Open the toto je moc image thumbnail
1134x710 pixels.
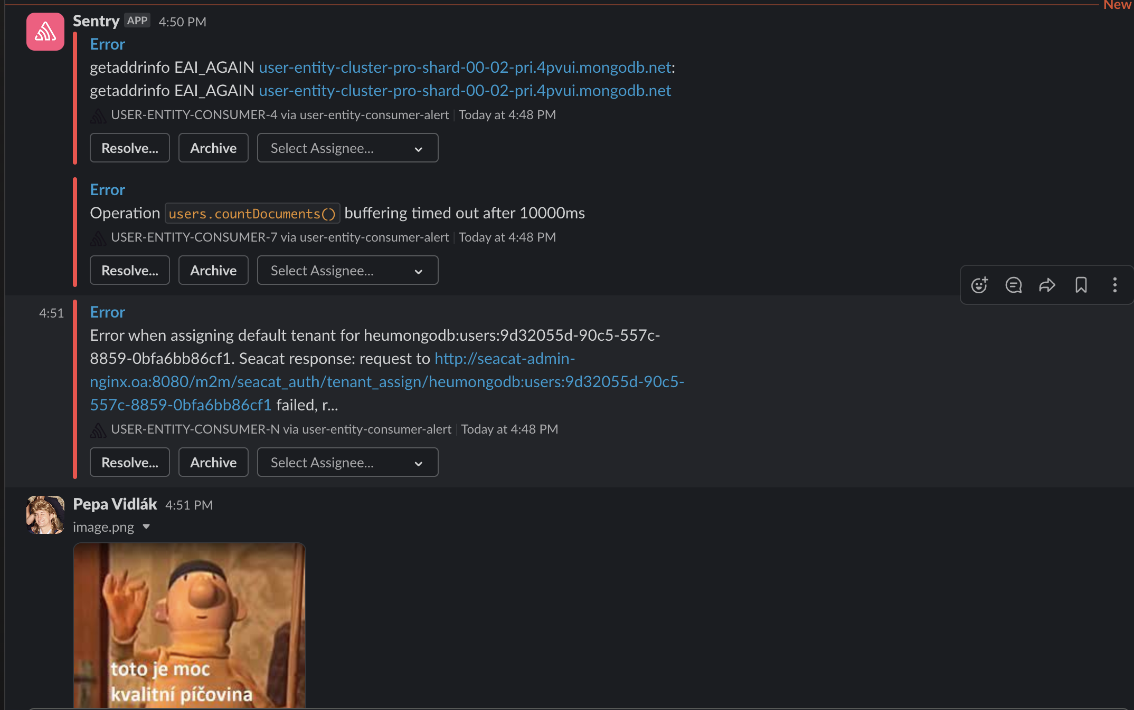click(x=189, y=625)
